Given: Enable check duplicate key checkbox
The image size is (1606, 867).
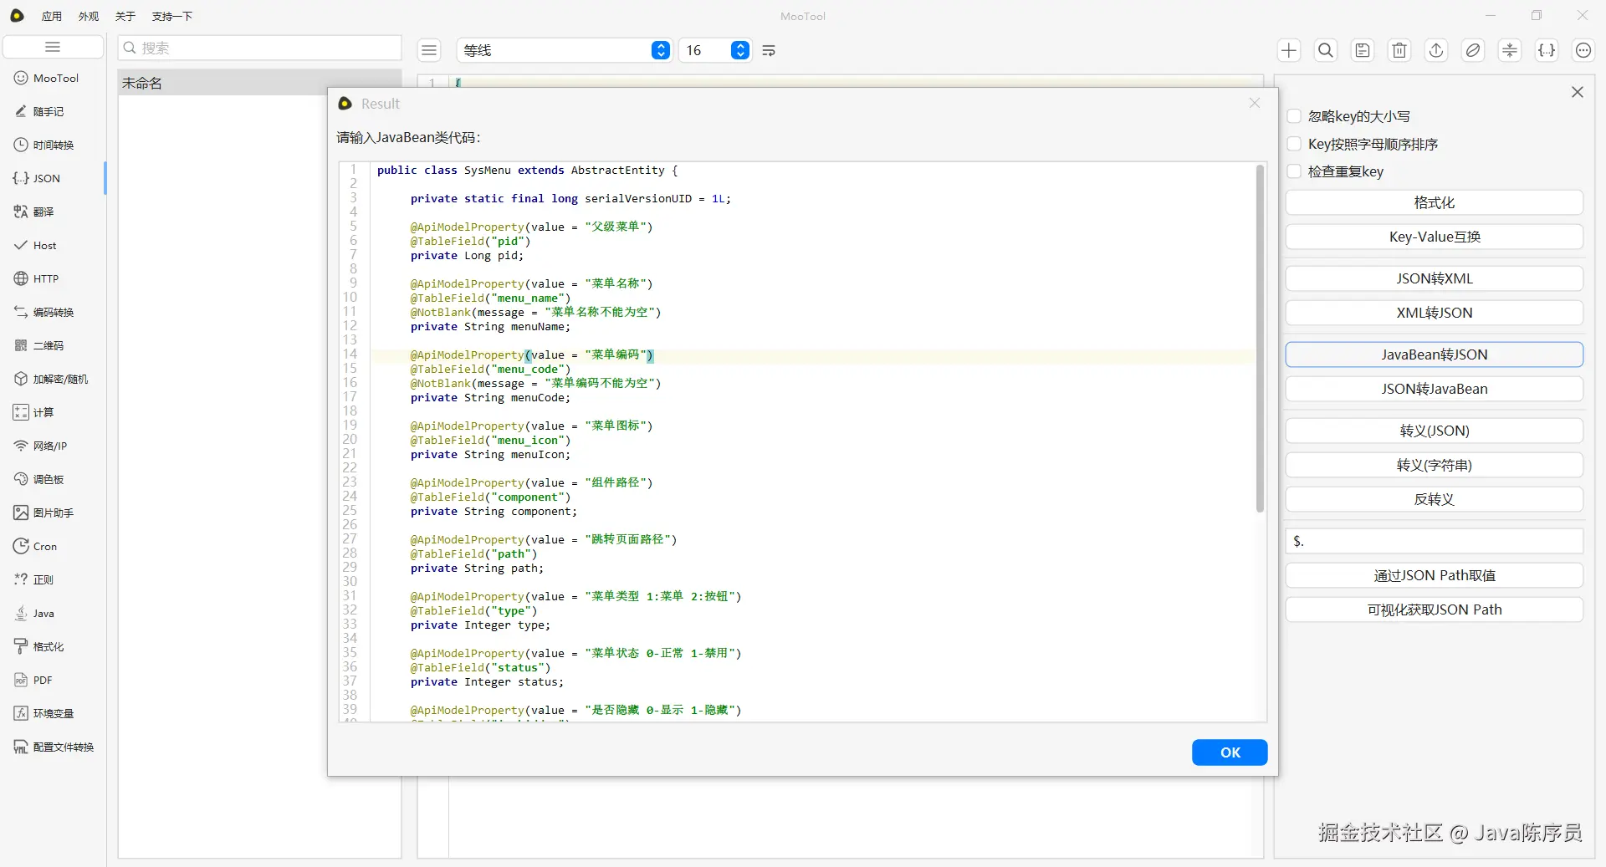Looking at the screenshot, I should pyautogui.click(x=1294, y=171).
